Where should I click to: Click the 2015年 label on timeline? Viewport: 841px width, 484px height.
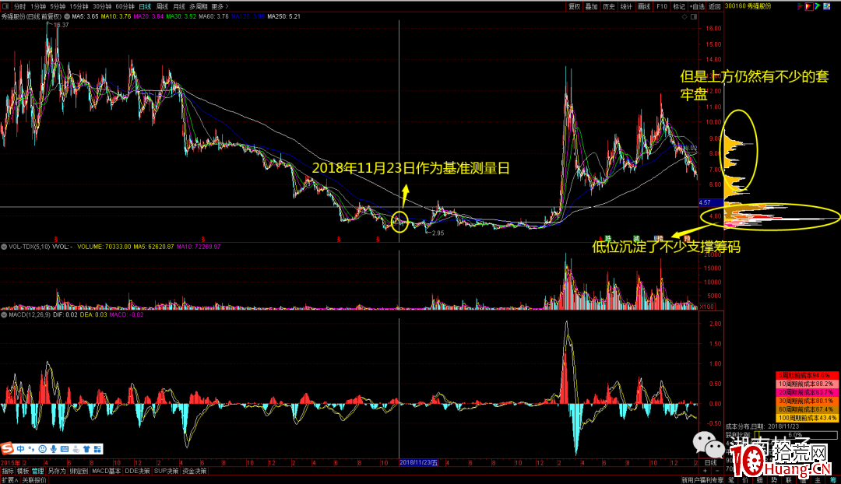tap(10, 462)
